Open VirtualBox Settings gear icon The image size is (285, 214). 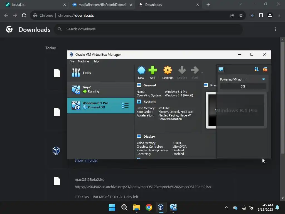click(x=168, y=73)
